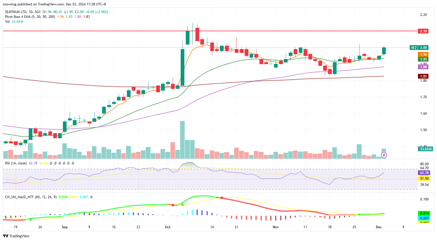Click the purple 62.78 RSI axis label
Image resolution: width=437 pixels, height=241 pixels.
[x=424, y=173]
